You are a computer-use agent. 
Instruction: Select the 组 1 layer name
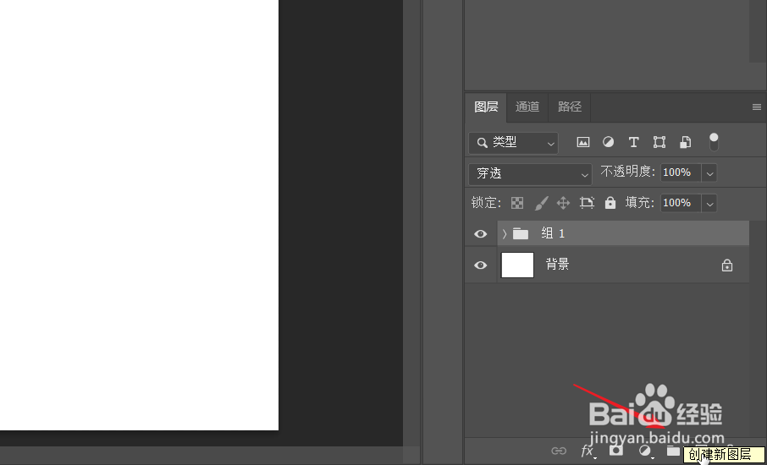point(553,233)
